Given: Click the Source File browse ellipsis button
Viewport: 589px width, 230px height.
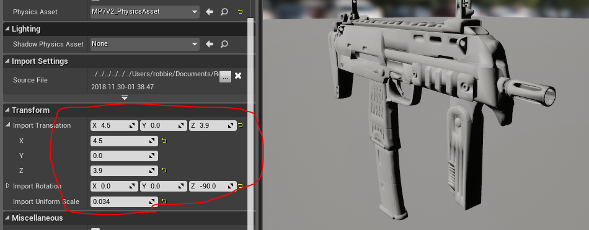Looking at the screenshot, I should pos(226,76).
